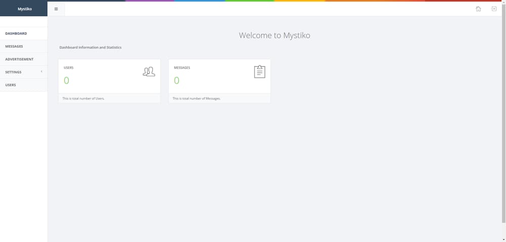Click the people icon in Users card
The width and height of the screenshot is (506, 242).
149,72
